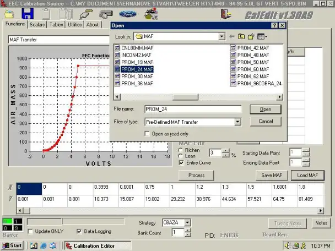This screenshot has width=335, height=251.
Task: Click the Save MAF button
Action: [x=272, y=175]
